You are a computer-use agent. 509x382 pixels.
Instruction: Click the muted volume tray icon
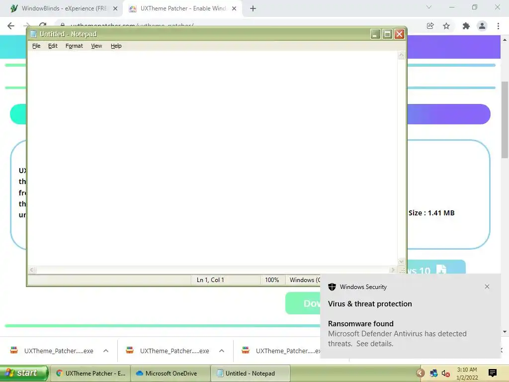[445, 373]
